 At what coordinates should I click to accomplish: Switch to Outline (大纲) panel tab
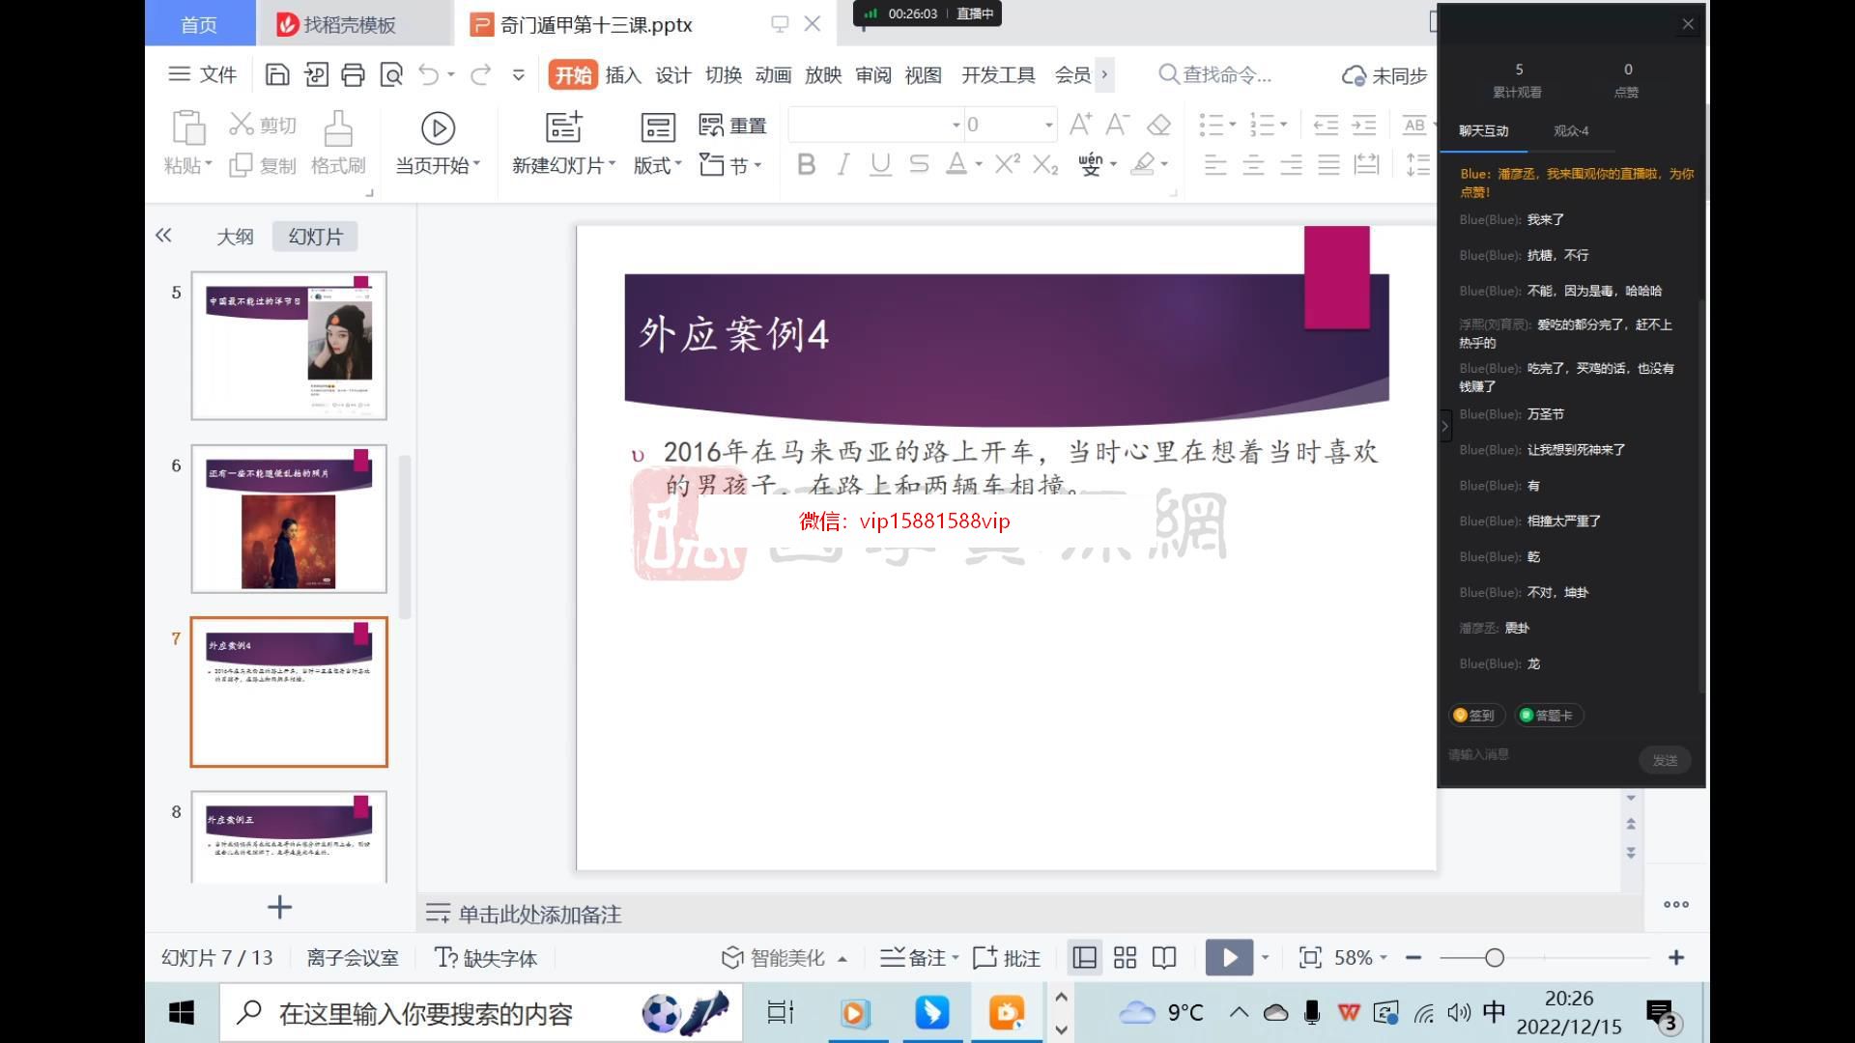point(235,237)
